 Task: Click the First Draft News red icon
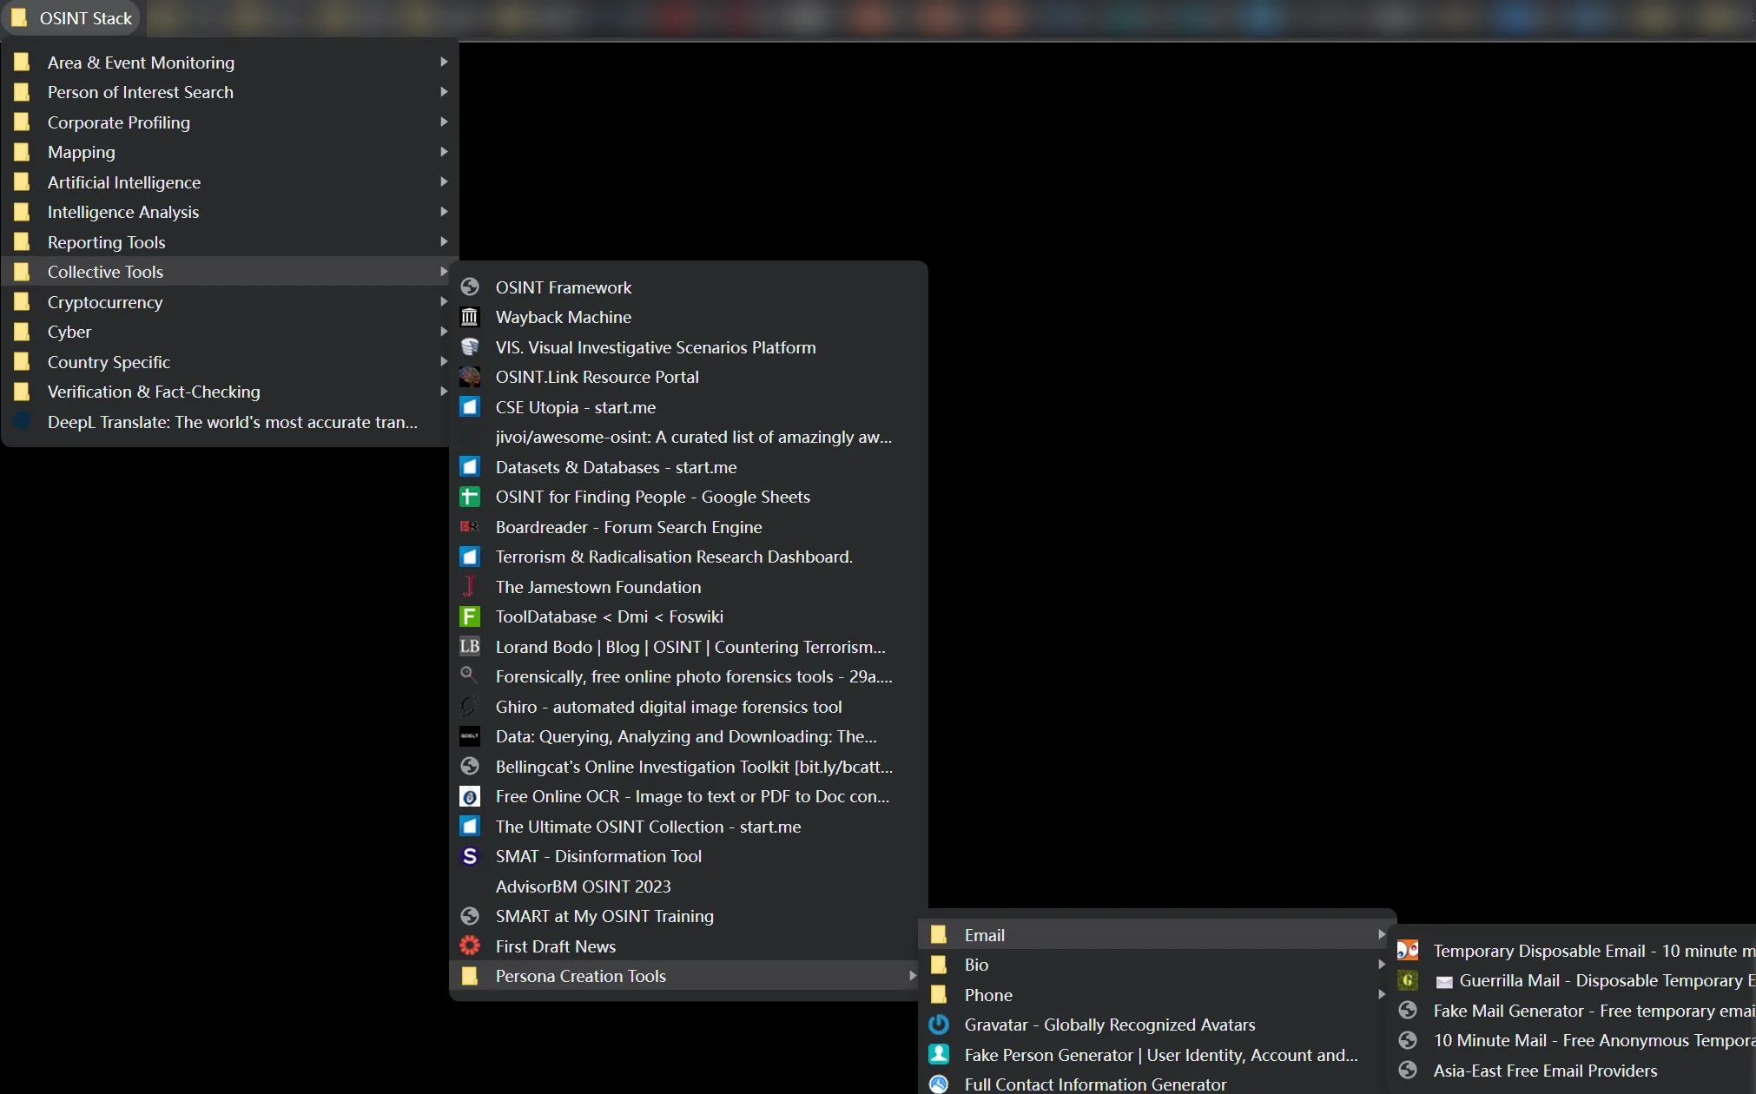(470, 946)
